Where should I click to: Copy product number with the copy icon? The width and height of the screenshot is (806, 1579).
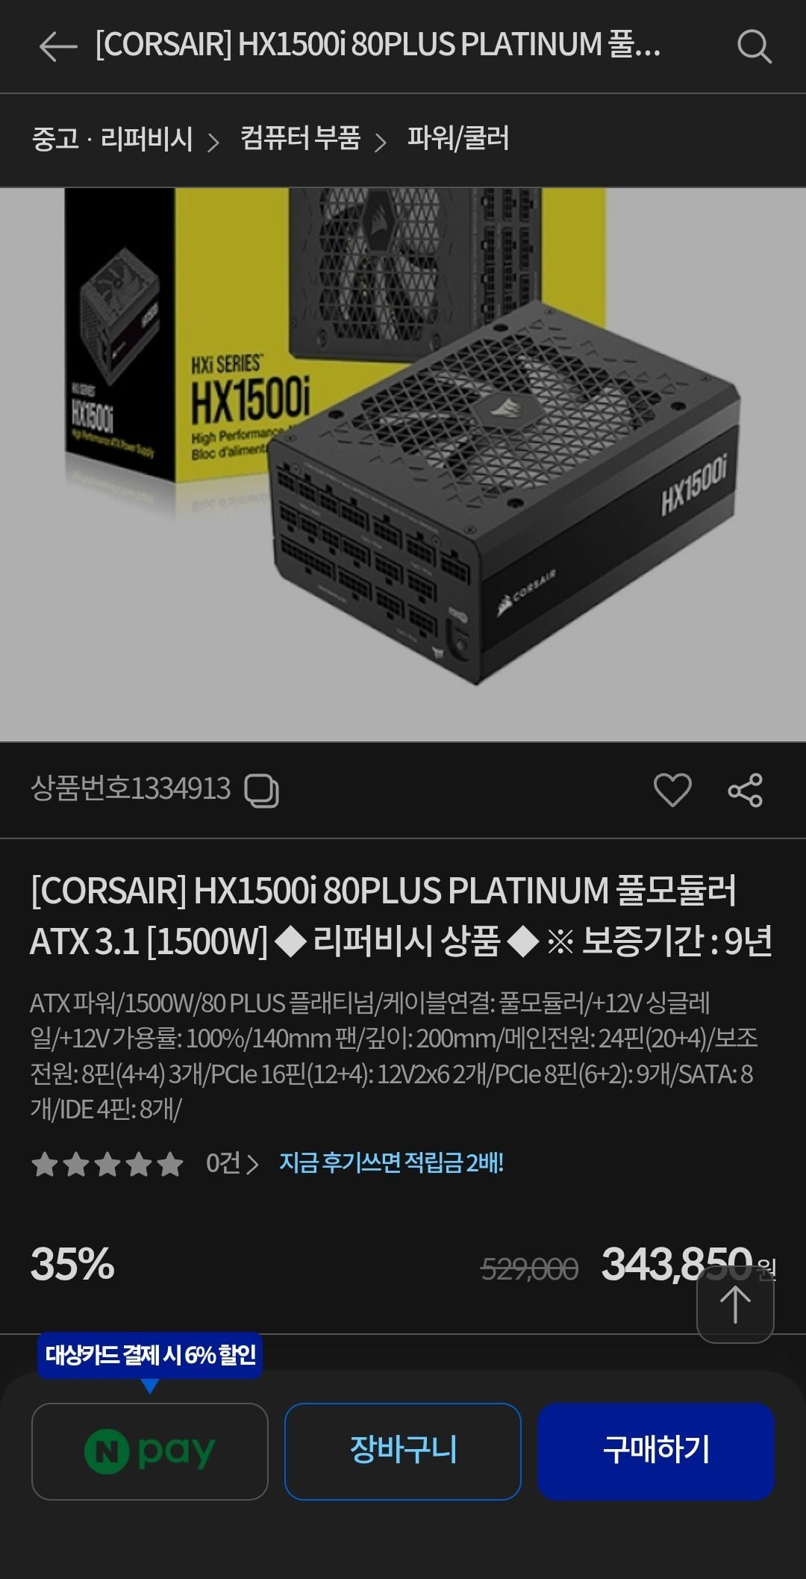coord(262,791)
